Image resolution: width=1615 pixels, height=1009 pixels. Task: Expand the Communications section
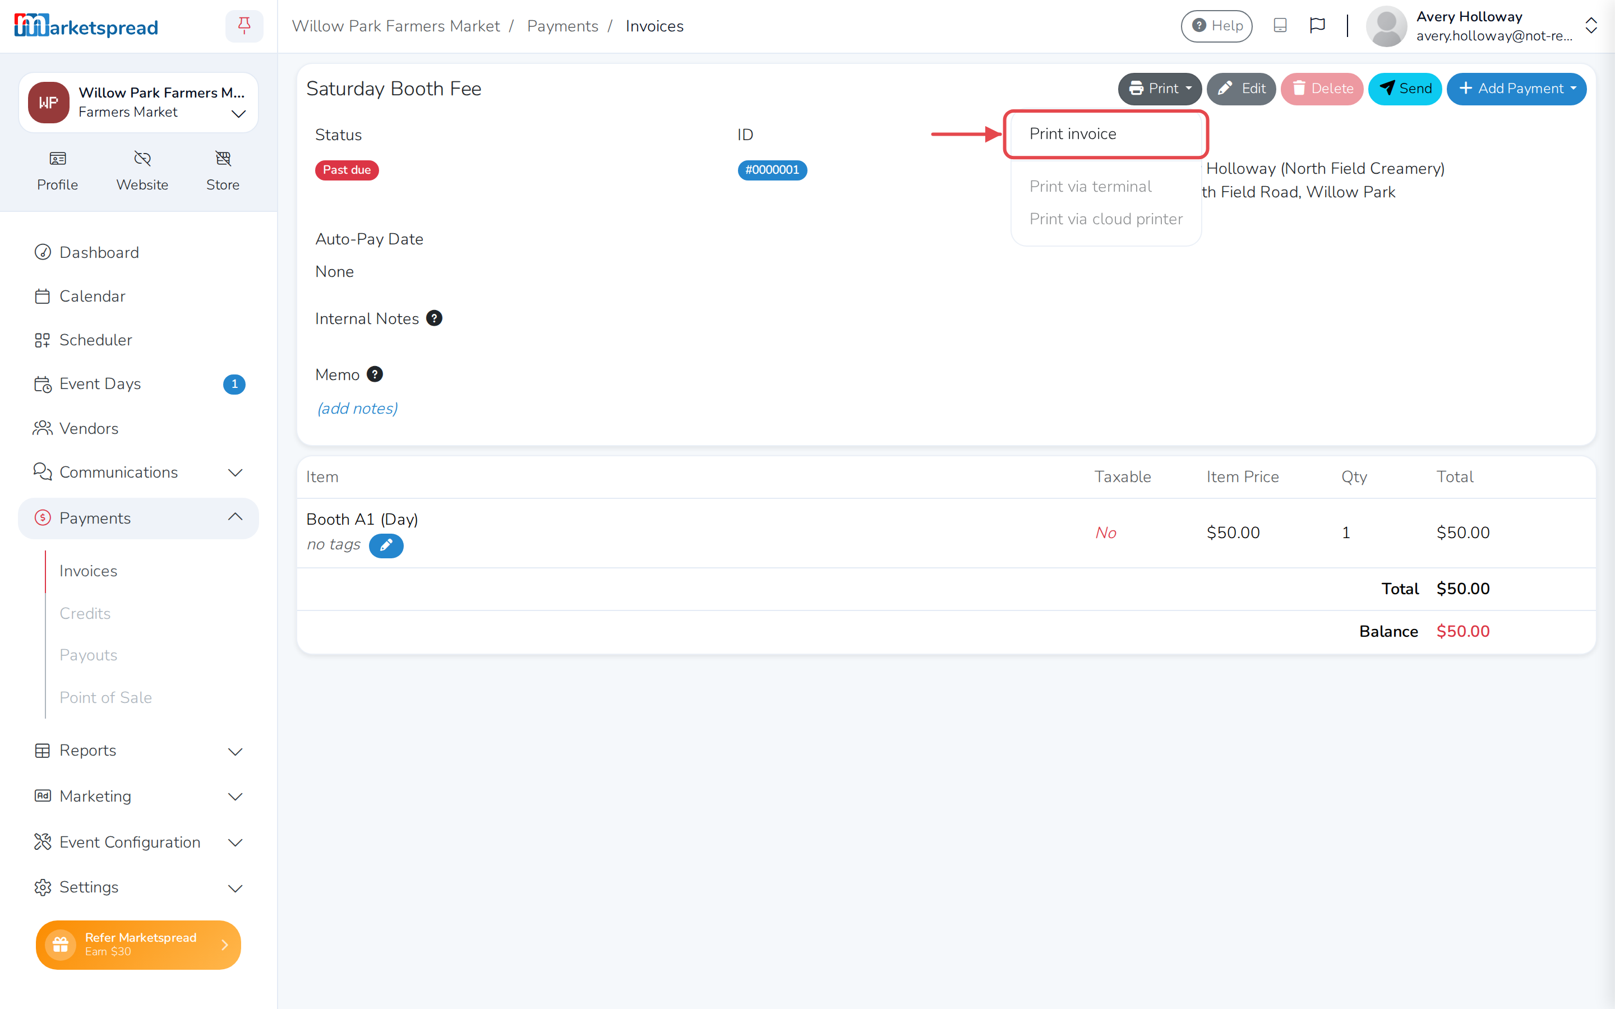coord(138,473)
